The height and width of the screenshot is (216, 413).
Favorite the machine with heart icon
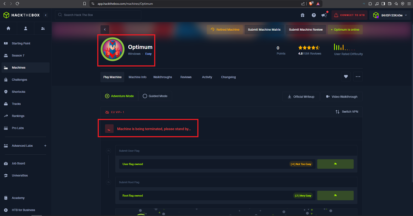[x=346, y=77]
